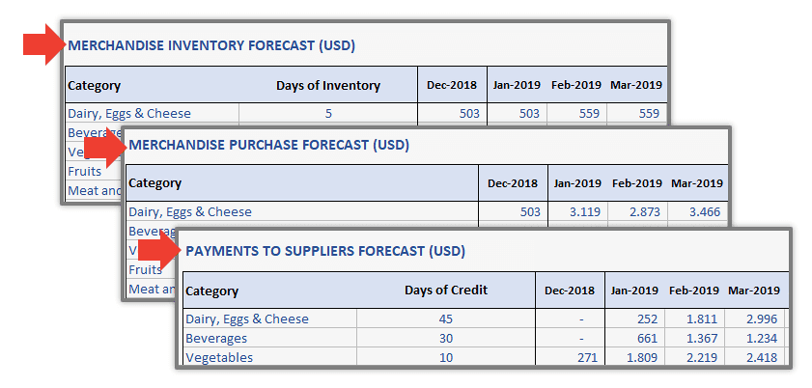The width and height of the screenshot is (812, 388).
Task: Click the Dec-2018 header in the inventory table
Action: 452,85
